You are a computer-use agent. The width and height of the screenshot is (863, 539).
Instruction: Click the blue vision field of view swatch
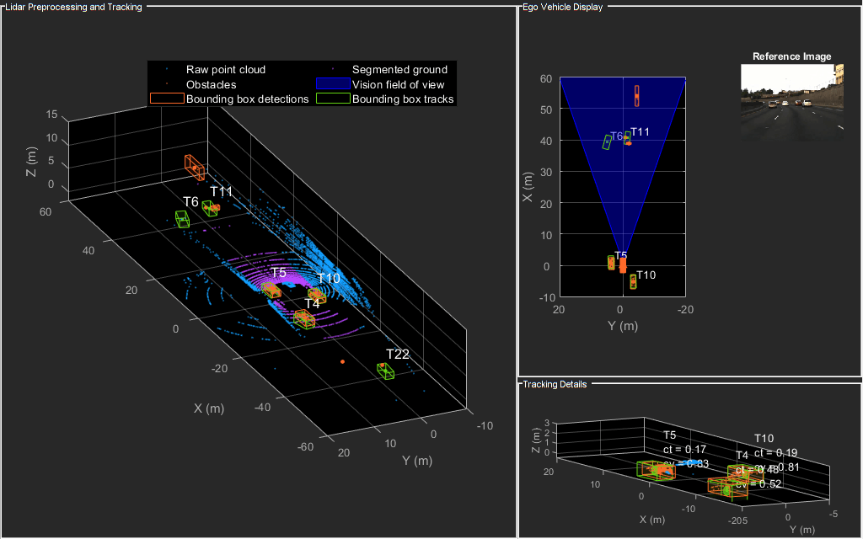pyautogui.click(x=333, y=84)
